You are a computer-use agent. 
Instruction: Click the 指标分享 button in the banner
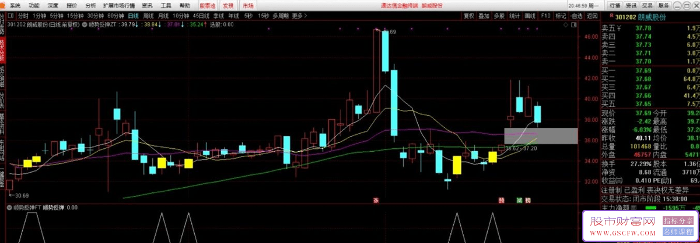(x=678, y=221)
